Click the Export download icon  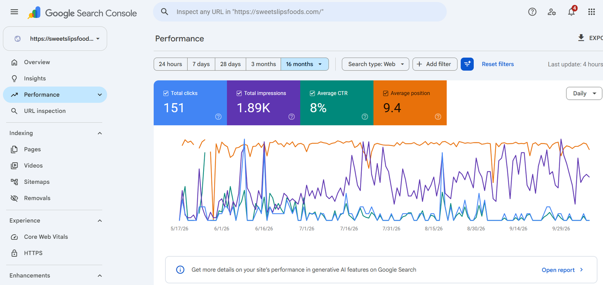(581, 38)
